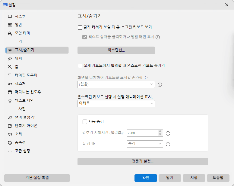Close the 설정 window with X
Screen dimensions: 234x186
pyautogui.click(x=227, y=5)
